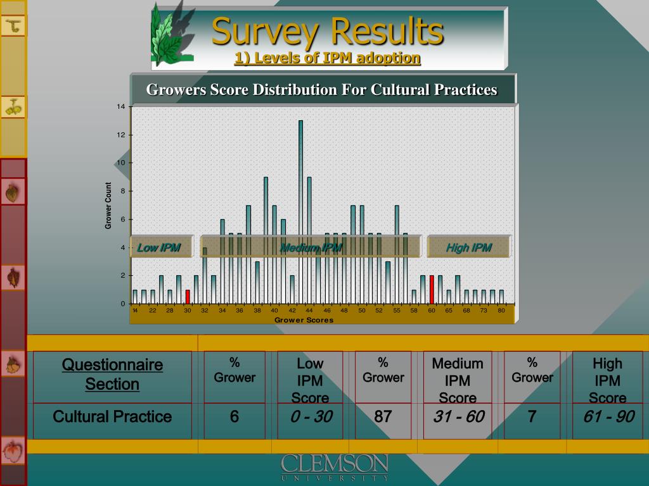
Task: Click the 'High IPM' chart label
Action: 468,247
